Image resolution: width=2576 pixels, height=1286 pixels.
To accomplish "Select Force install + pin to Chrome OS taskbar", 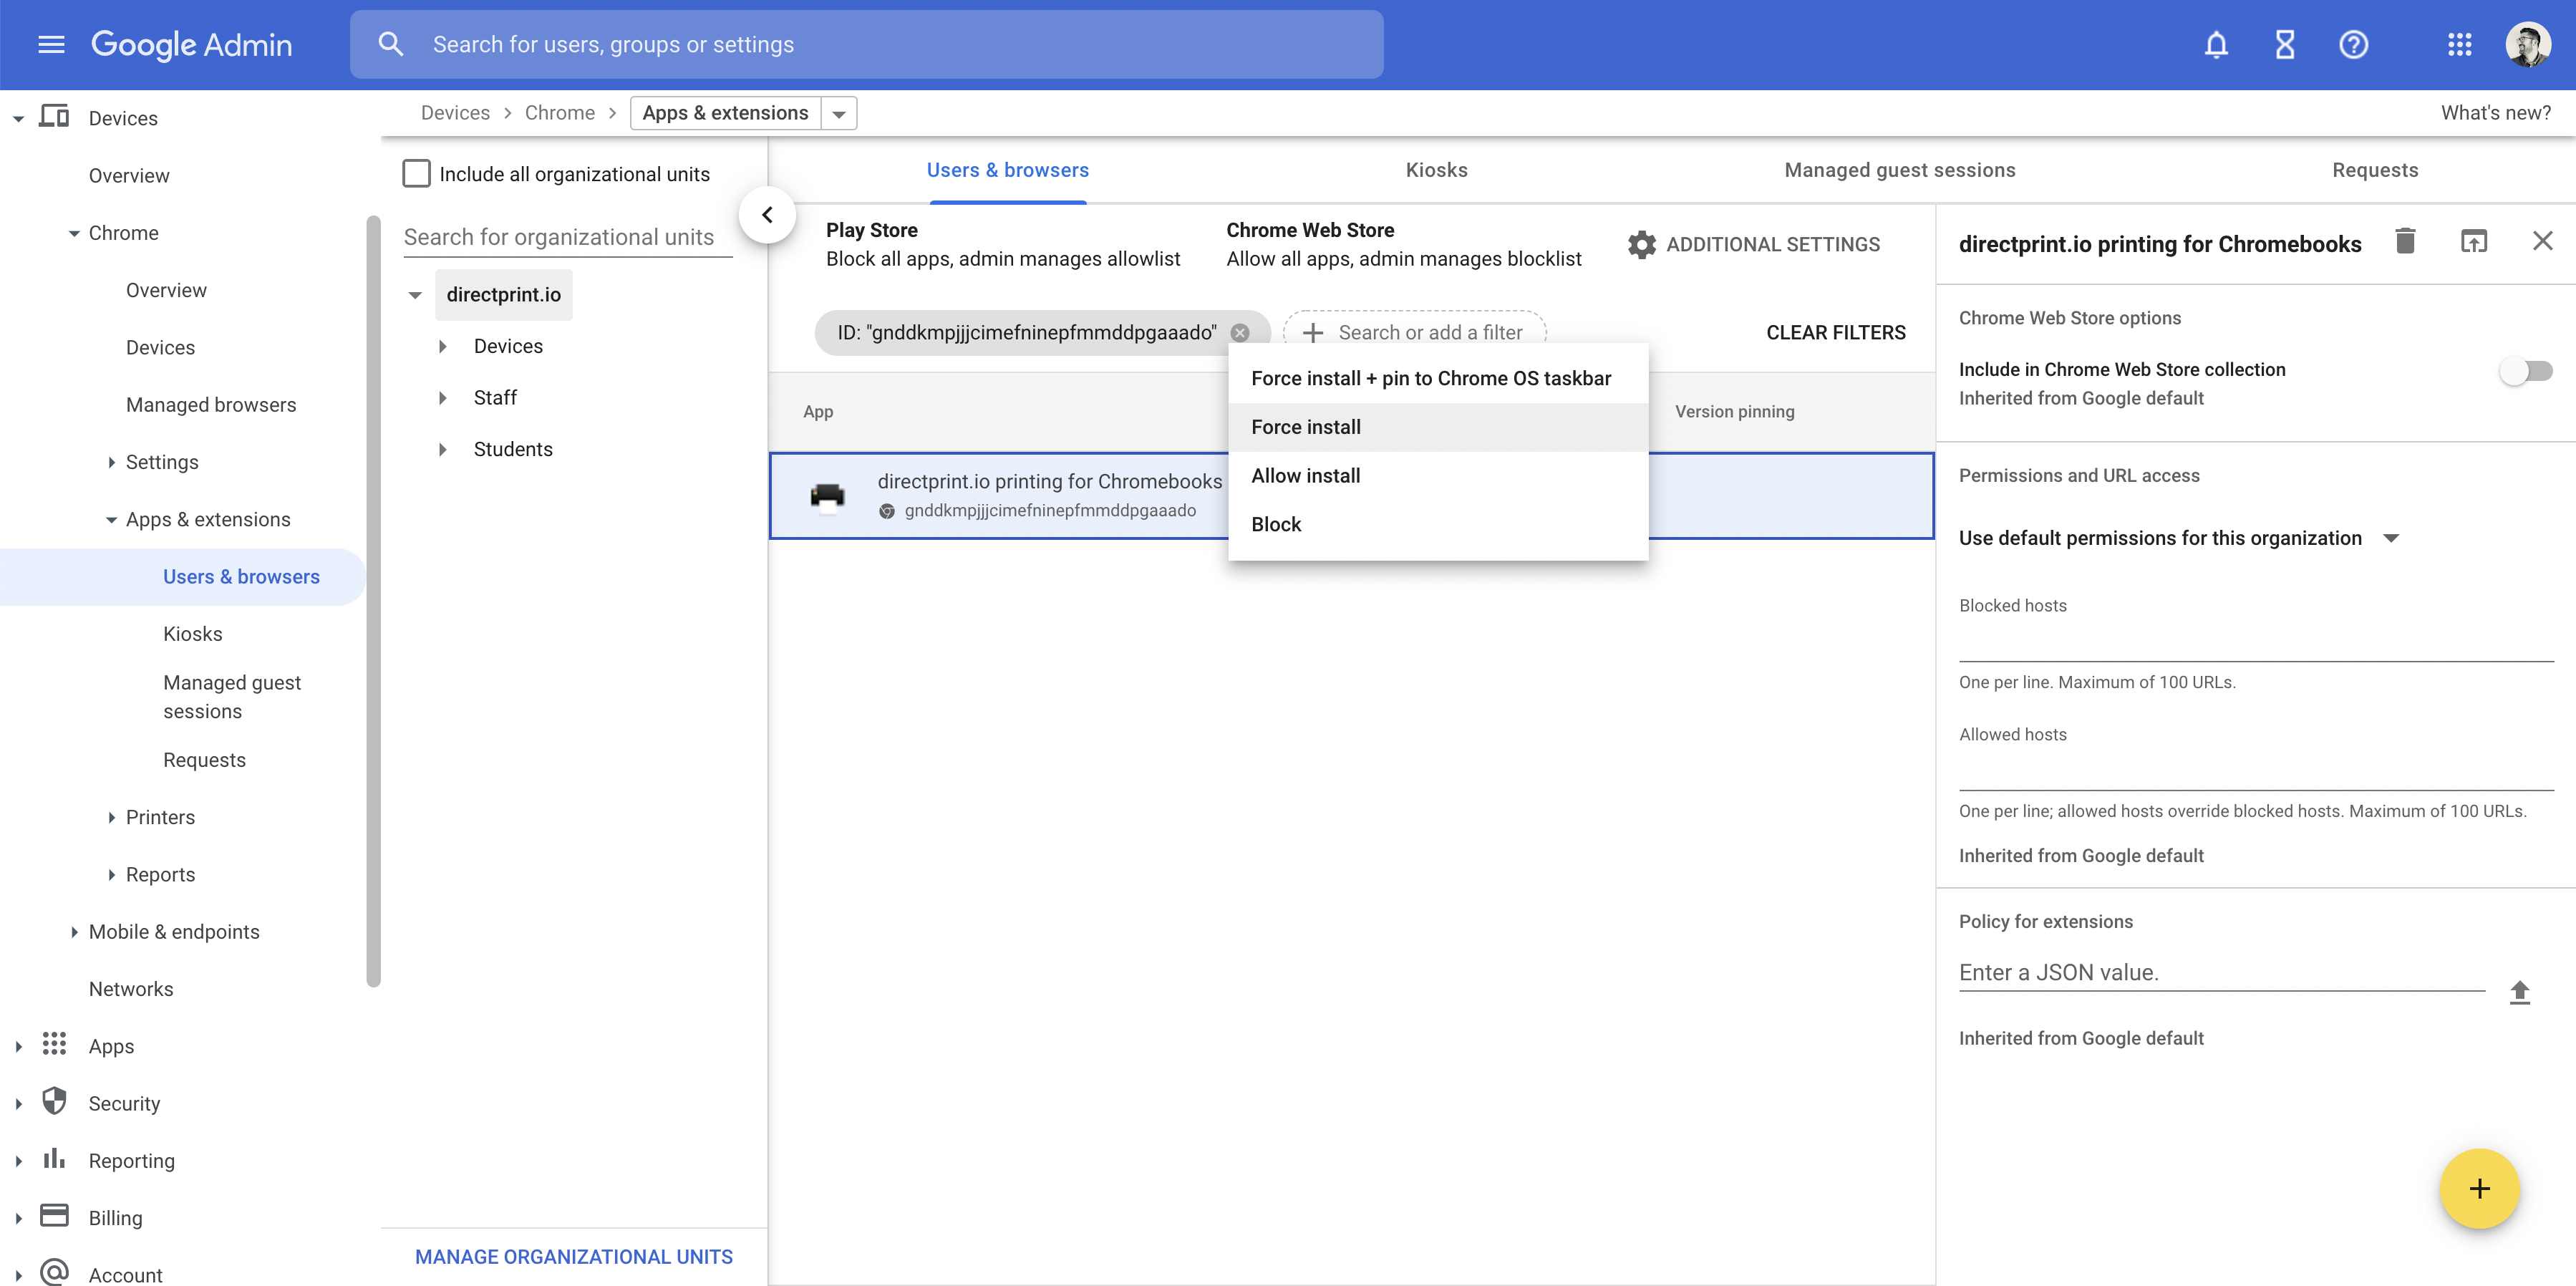I will click(x=1437, y=378).
